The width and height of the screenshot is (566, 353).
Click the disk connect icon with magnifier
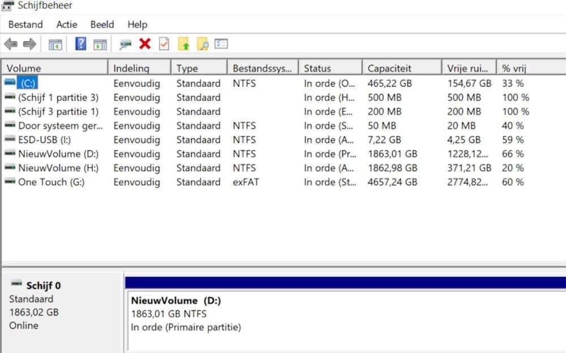click(125, 44)
